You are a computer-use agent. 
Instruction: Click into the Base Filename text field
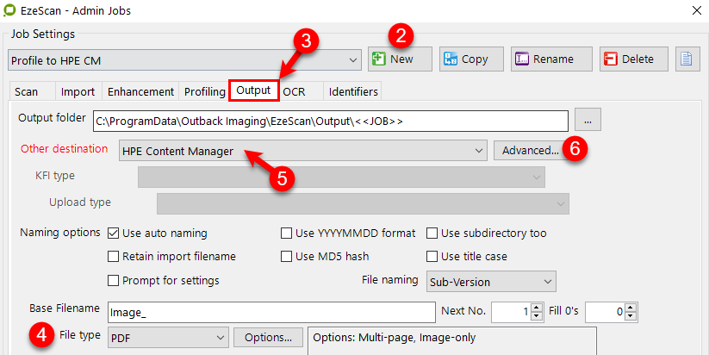pos(271,311)
